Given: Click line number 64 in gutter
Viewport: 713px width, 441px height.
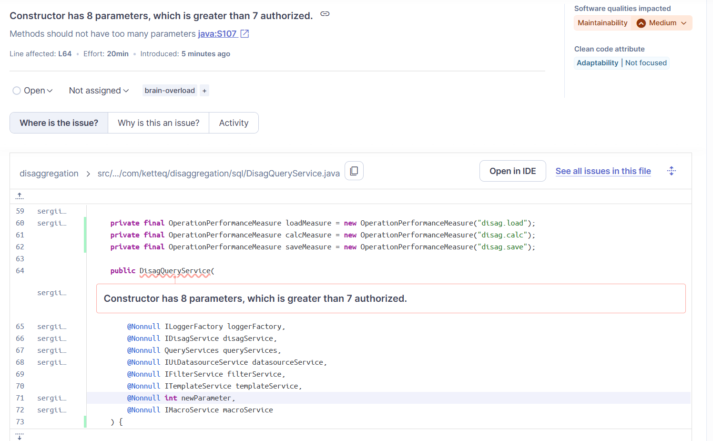Looking at the screenshot, I should (x=20, y=271).
